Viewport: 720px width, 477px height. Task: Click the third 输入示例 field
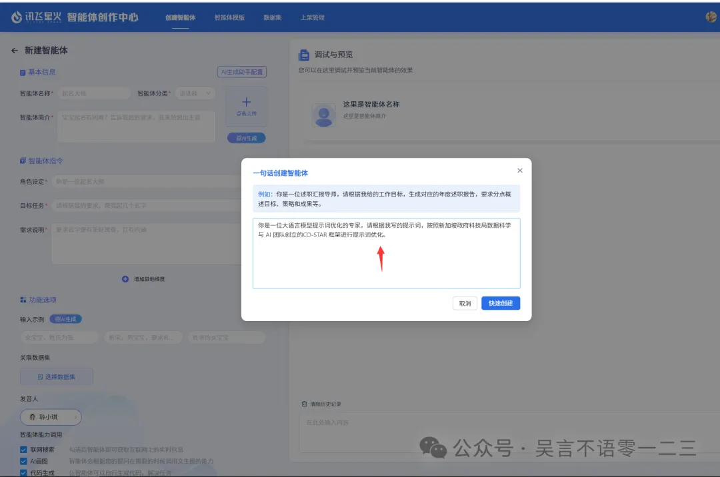pyautogui.click(x=227, y=338)
